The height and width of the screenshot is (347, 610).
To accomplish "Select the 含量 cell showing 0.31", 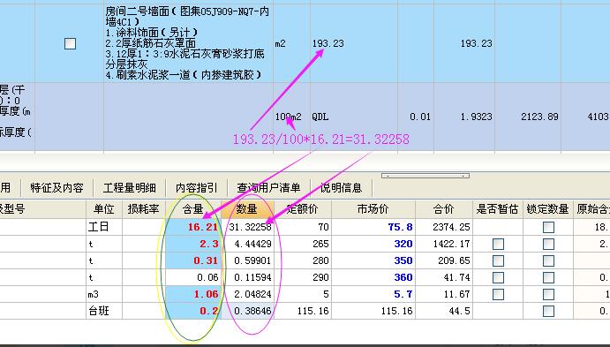I will pyautogui.click(x=193, y=260).
